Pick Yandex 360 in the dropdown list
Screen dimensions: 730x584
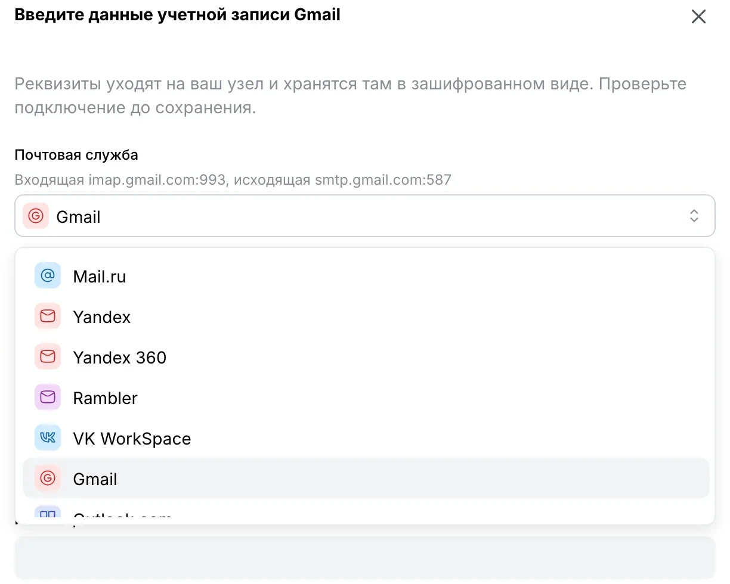(366, 357)
